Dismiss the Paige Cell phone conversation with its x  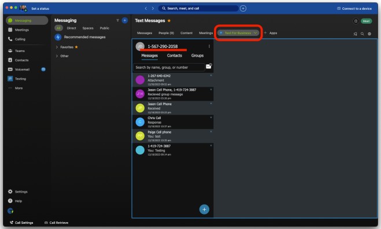tap(211, 131)
